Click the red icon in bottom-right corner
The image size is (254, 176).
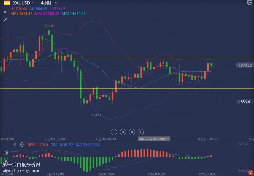coord(250,173)
